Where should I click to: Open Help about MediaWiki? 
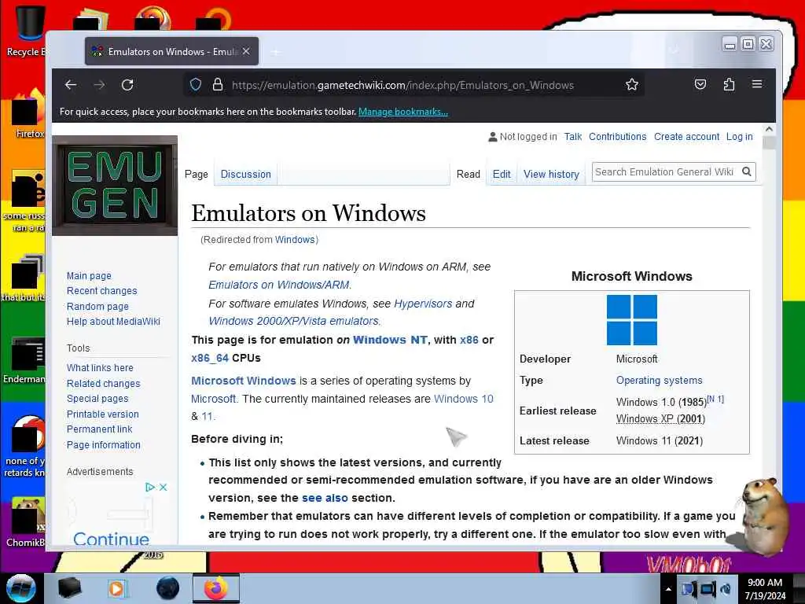point(113,322)
